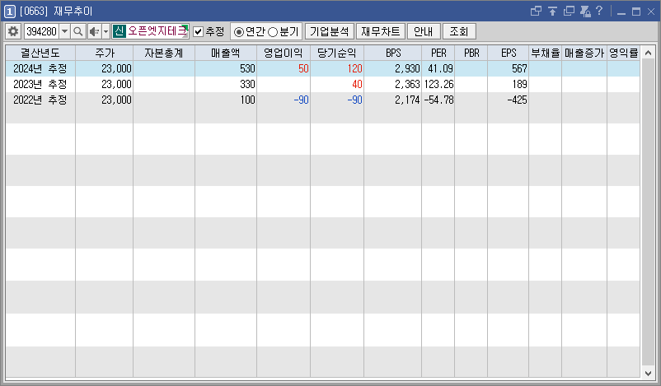The width and height of the screenshot is (661, 386).
Task: Select the 2023년 추정 row
Action: tap(322, 84)
